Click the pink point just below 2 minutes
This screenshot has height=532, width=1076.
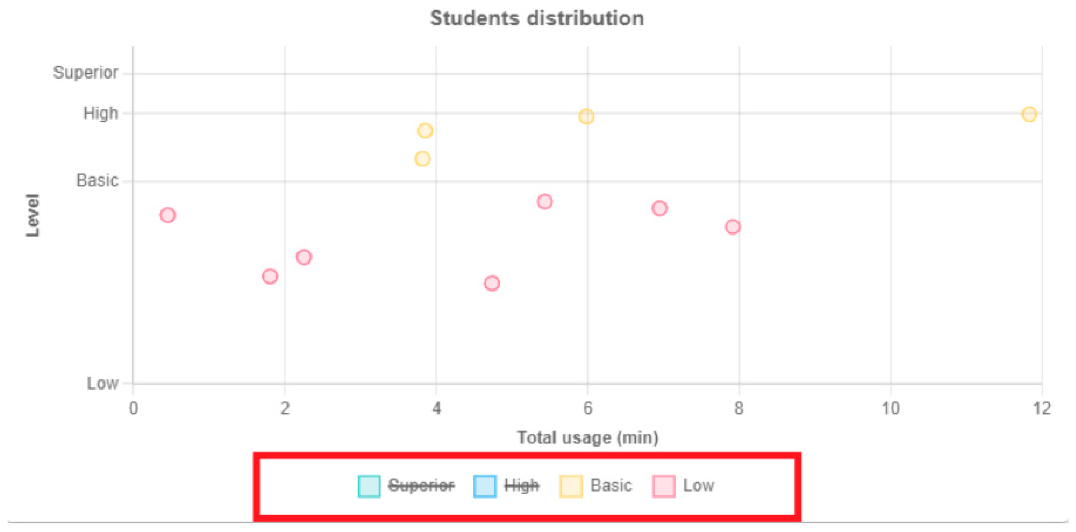pos(270,276)
